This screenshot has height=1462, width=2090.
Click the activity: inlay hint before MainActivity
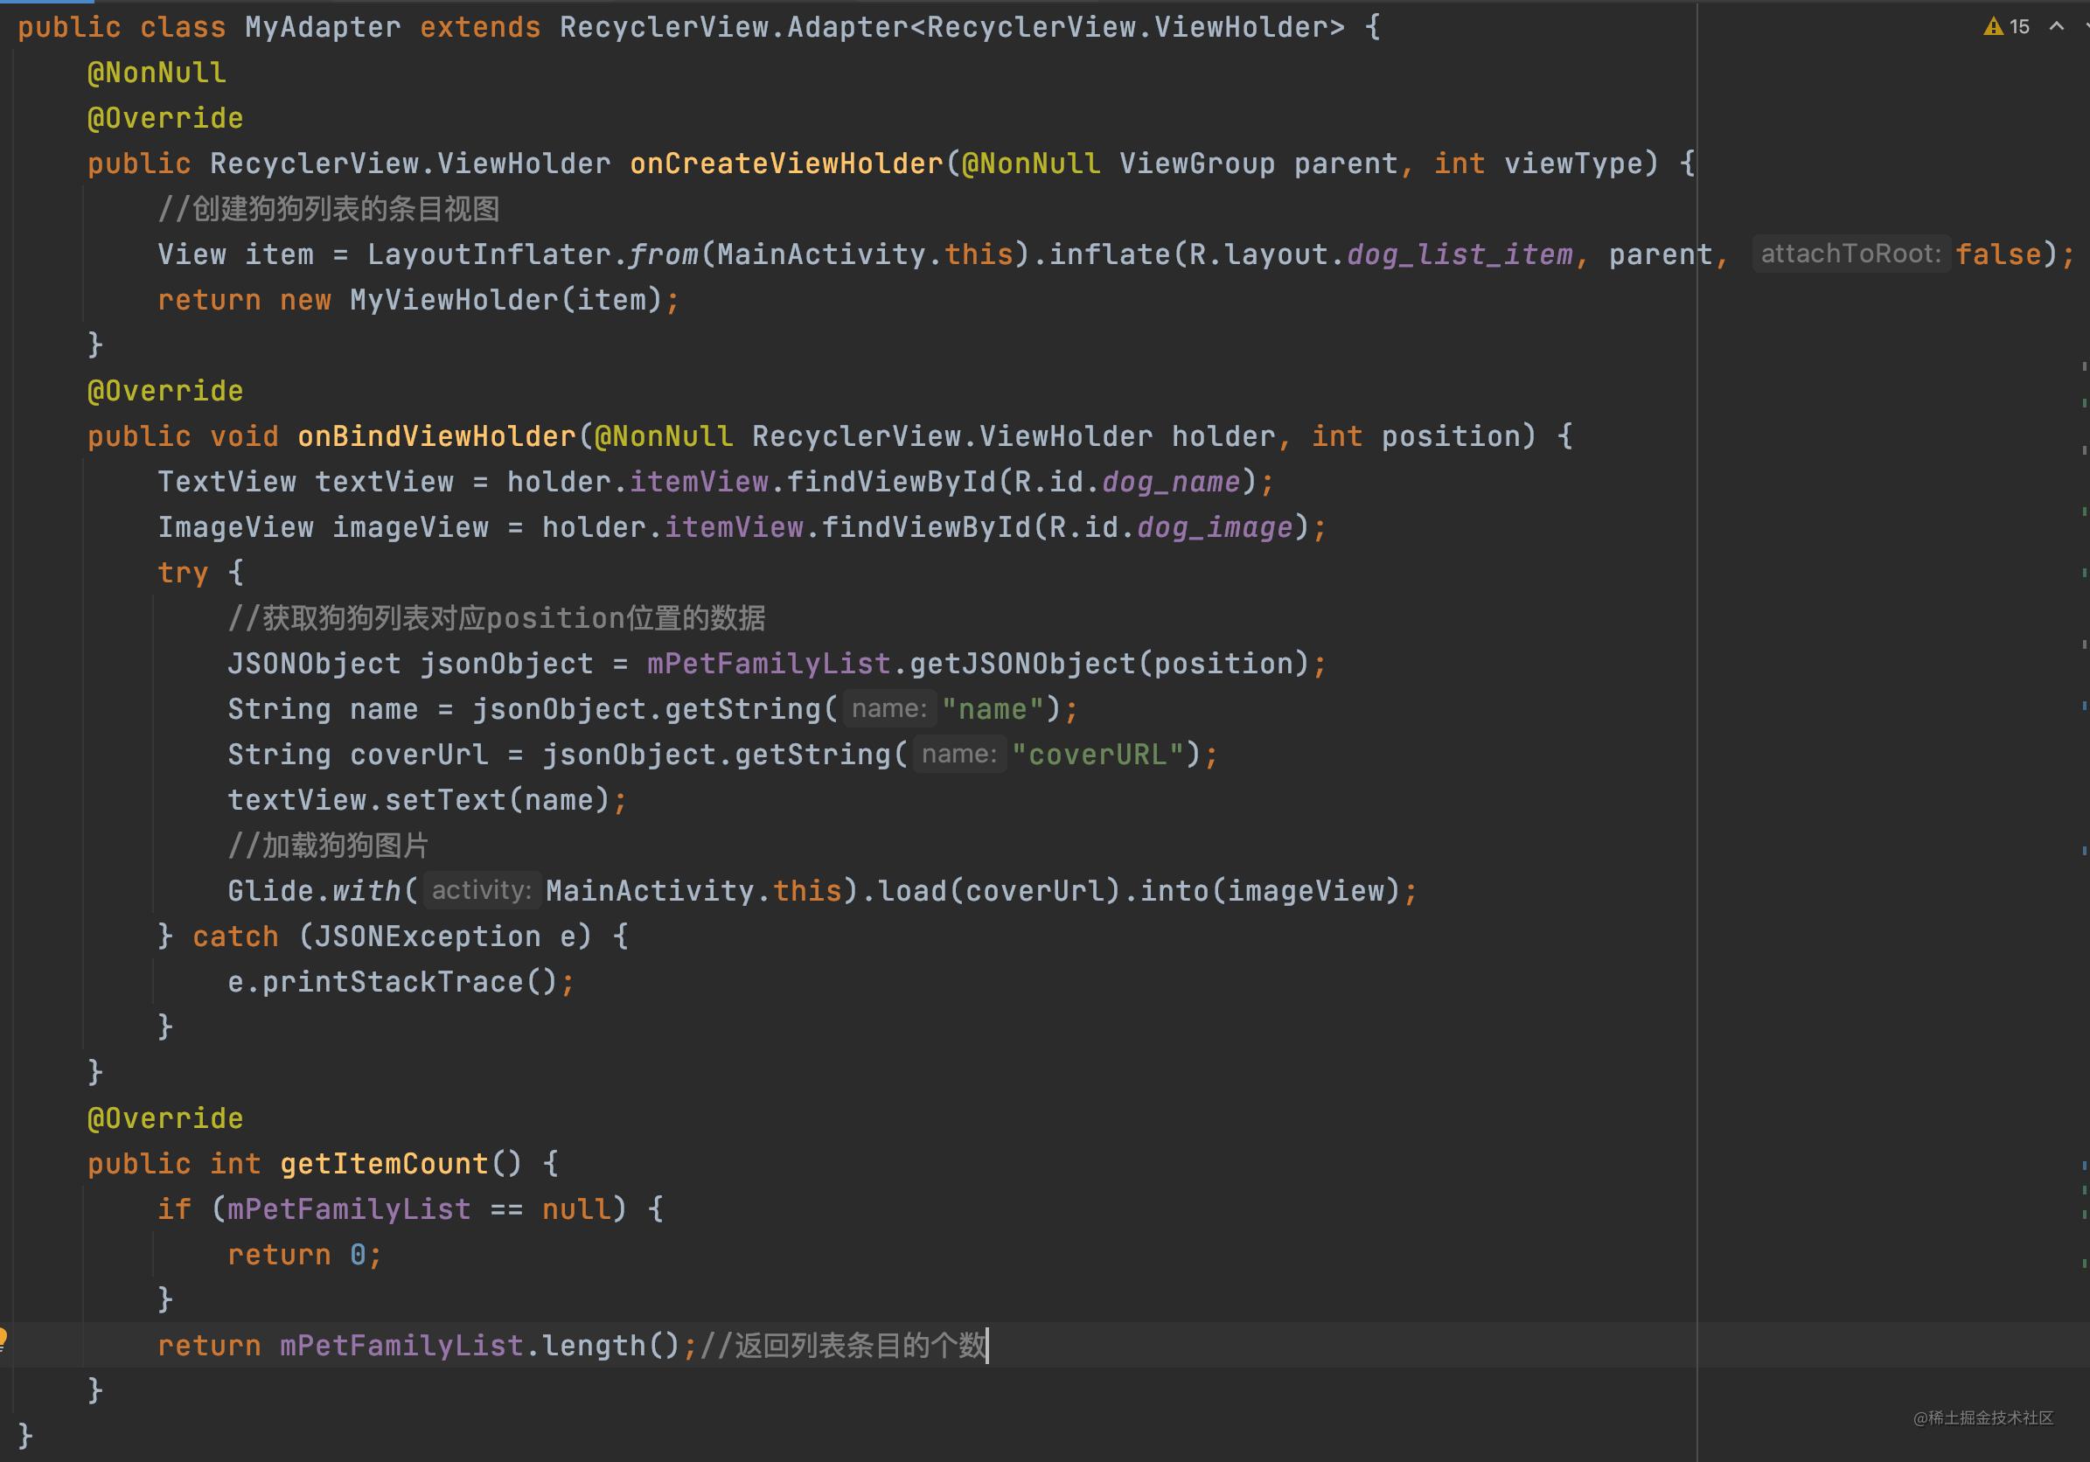pos(481,890)
